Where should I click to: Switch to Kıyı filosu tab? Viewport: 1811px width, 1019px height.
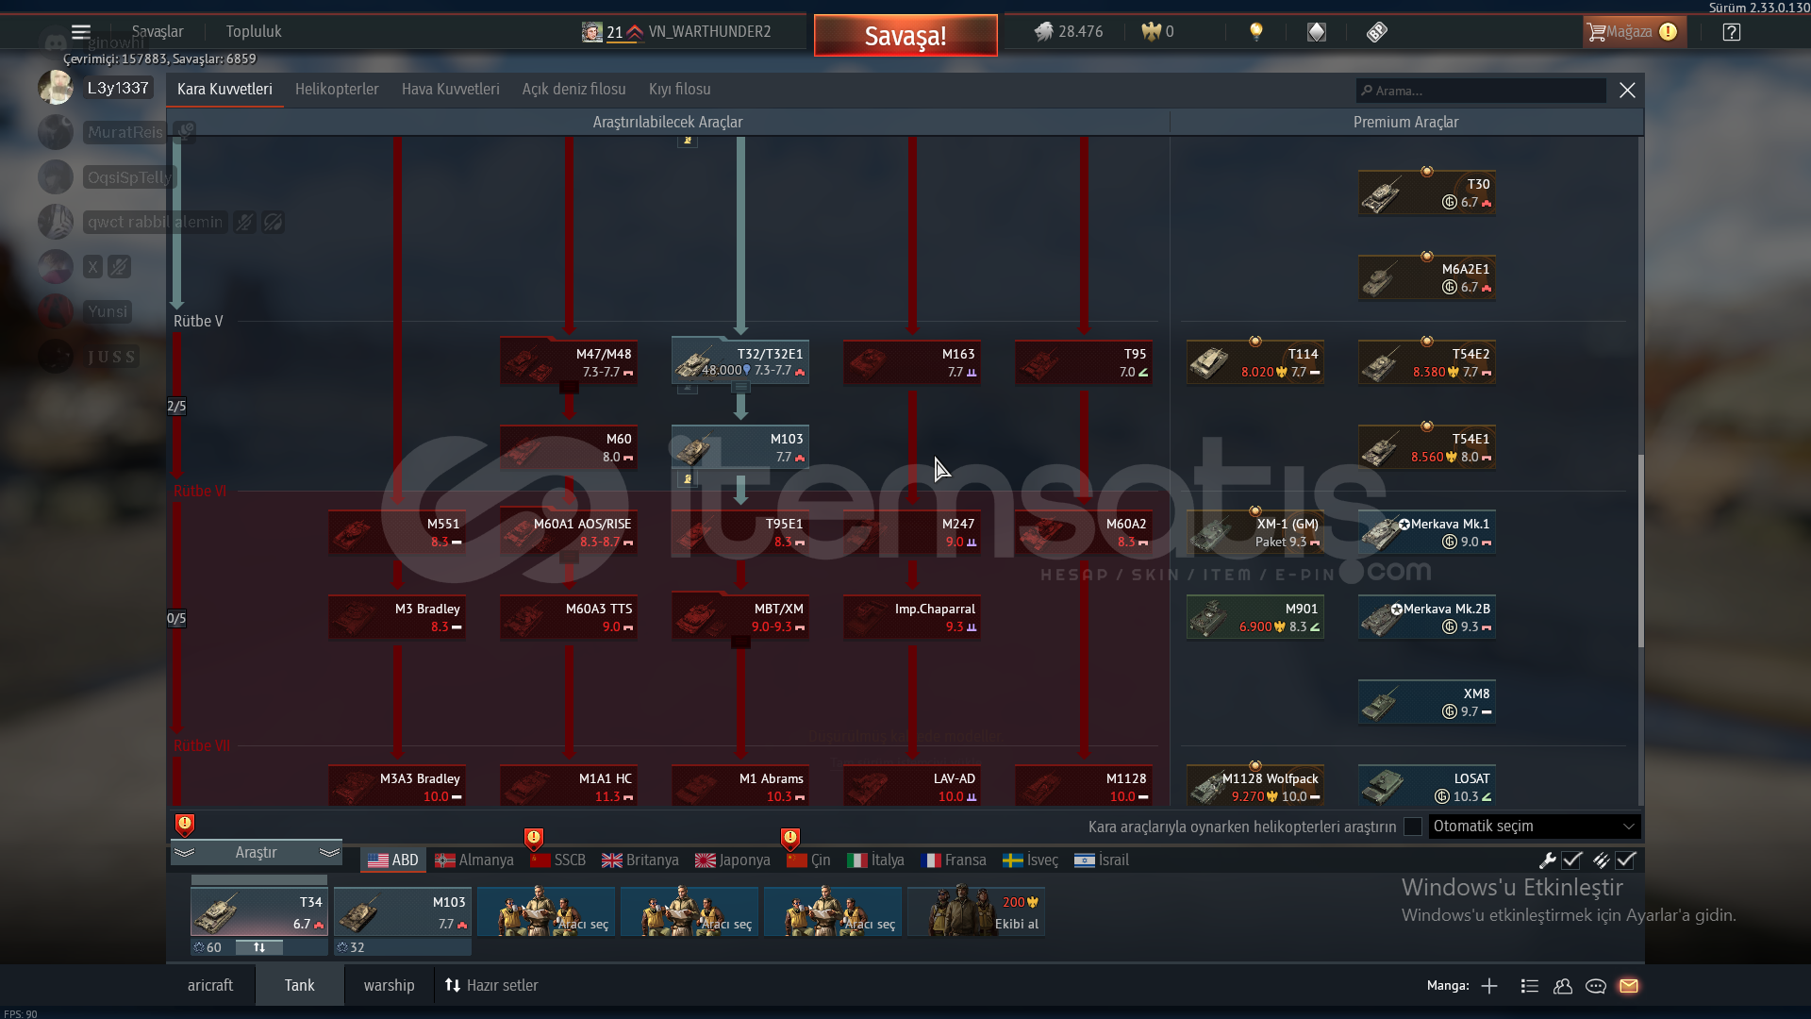[680, 90]
